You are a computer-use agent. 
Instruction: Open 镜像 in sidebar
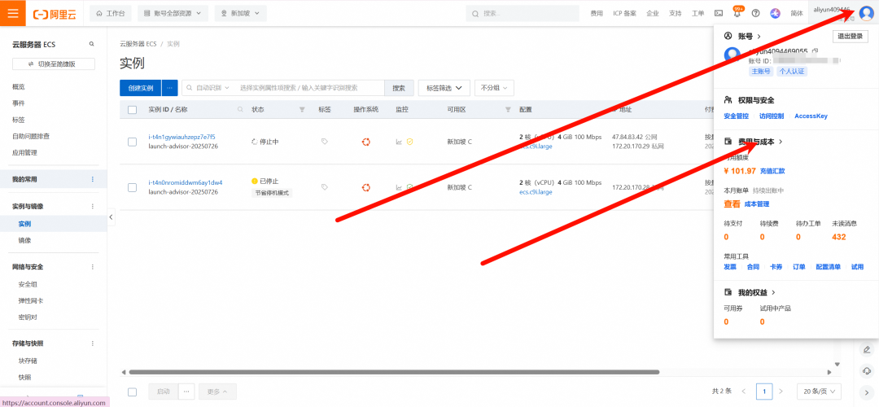[x=24, y=240]
